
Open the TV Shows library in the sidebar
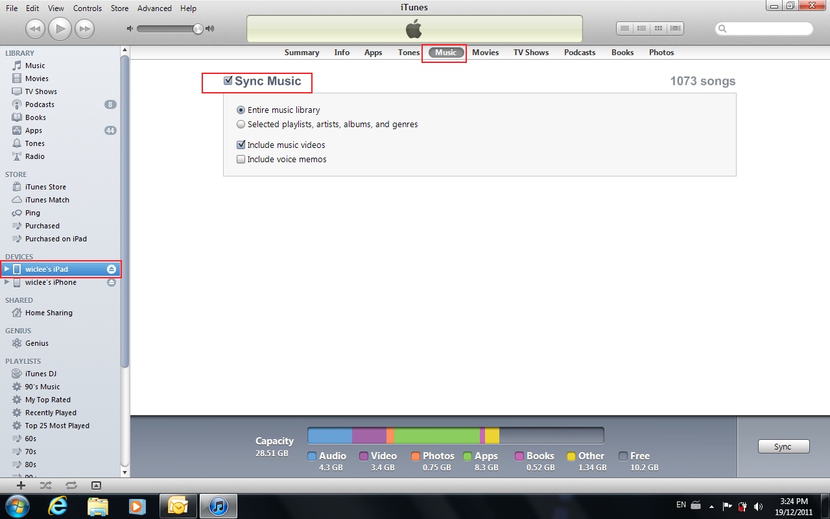[41, 91]
